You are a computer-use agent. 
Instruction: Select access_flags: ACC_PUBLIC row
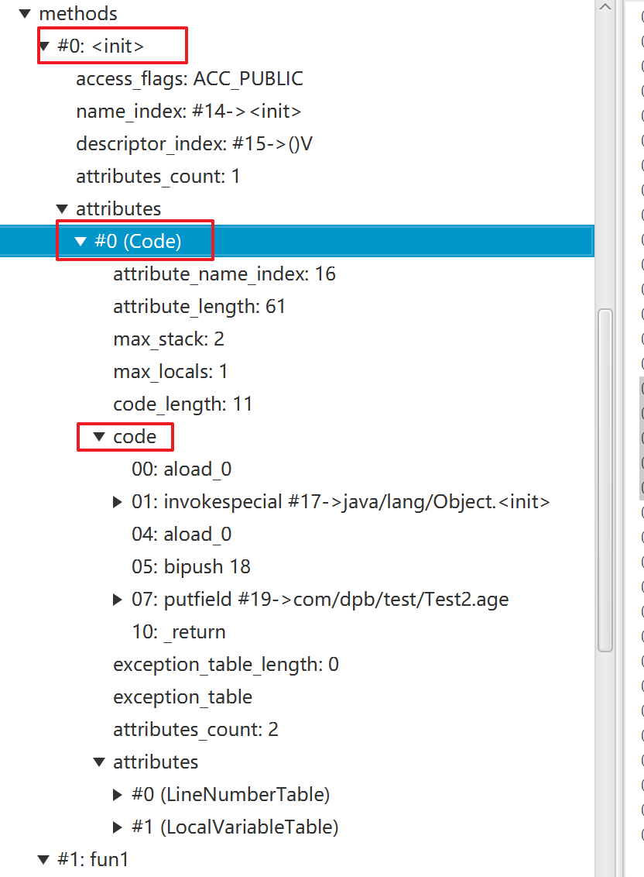click(190, 79)
